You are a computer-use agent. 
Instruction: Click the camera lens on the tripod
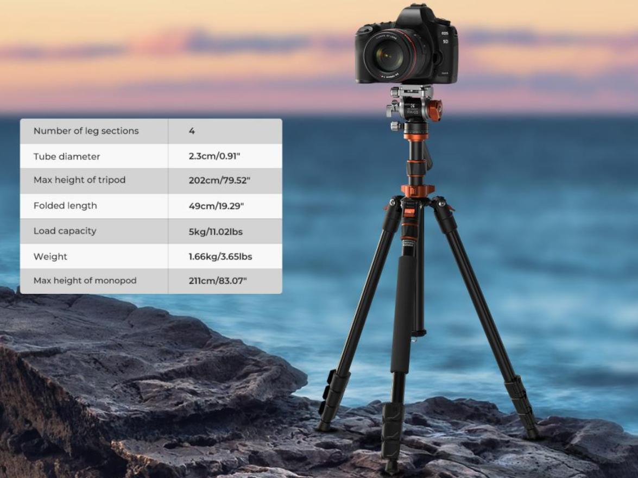[x=388, y=55]
